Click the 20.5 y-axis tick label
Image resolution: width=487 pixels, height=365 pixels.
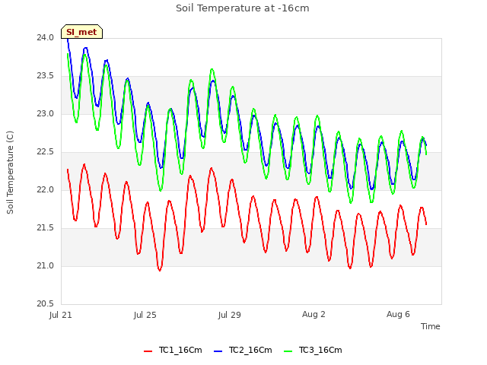click(x=46, y=304)
